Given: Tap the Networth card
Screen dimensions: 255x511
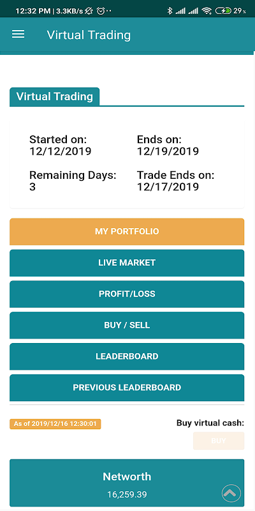Looking at the screenshot, I should pos(127,483).
